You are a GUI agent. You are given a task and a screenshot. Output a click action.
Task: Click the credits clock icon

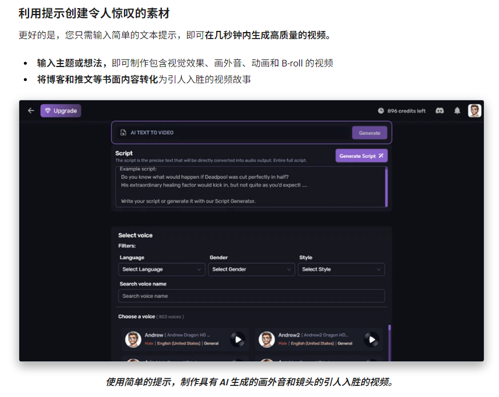381,111
